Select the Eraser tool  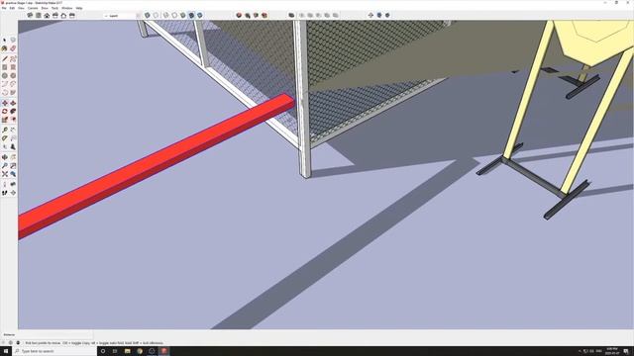(x=13, y=48)
